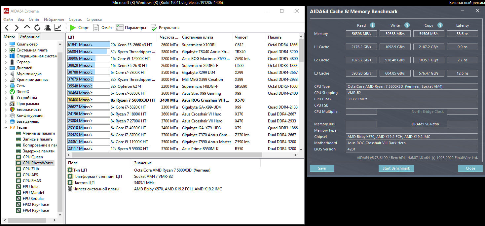Sort by the ЦП column header
Viewport: 485px width, 226px height.
pos(111,37)
